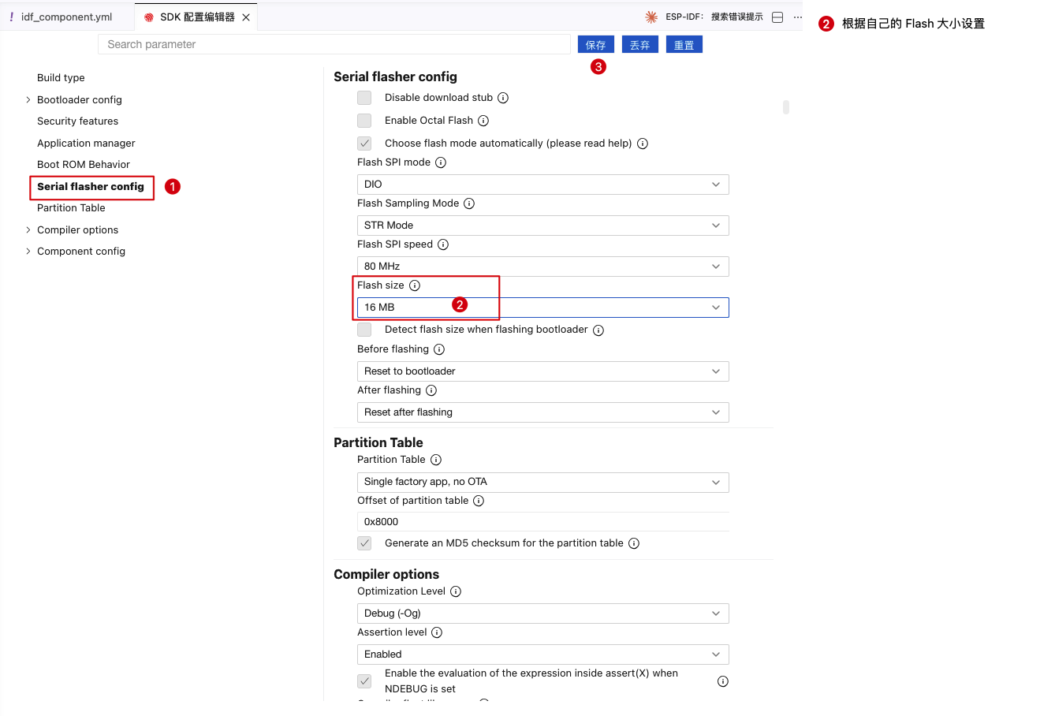Info icon for Detect flash size option
The width and height of the screenshot is (1055, 716).
pyautogui.click(x=598, y=330)
